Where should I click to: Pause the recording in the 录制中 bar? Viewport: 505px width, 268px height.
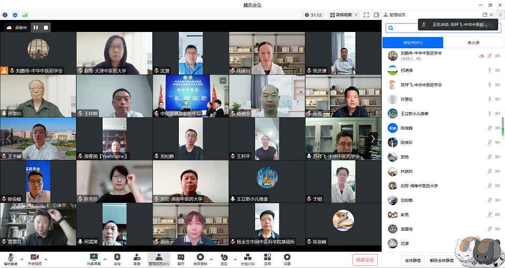36,27
